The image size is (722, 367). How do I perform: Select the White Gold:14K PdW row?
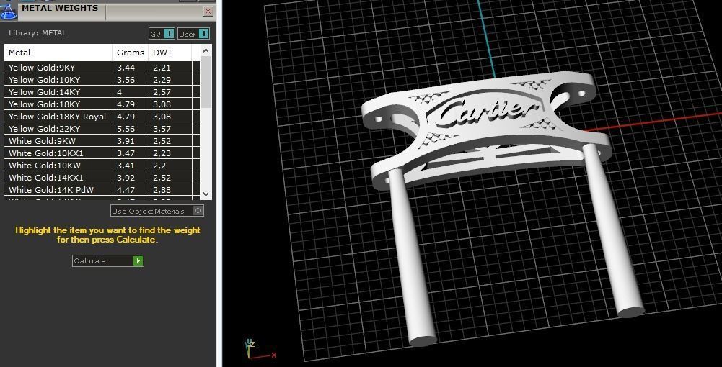pos(102,190)
